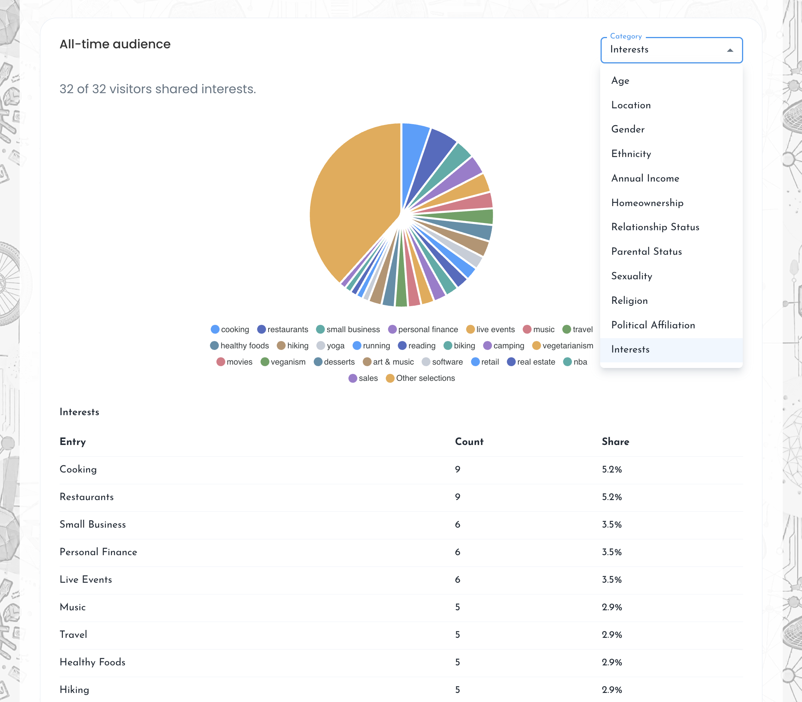Choose the Annual Income option
802x702 pixels.
671,178
